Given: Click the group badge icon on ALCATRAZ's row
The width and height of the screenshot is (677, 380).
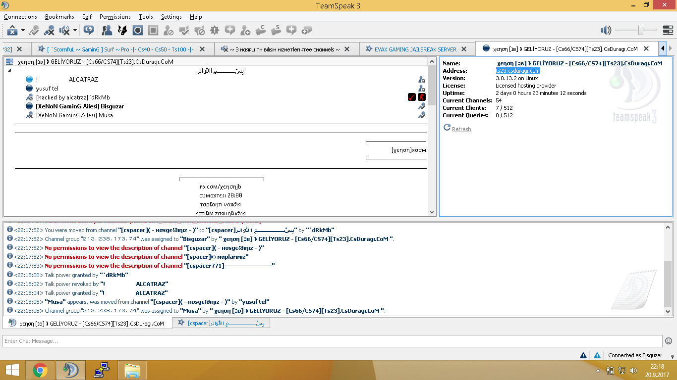Looking at the screenshot, I should [x=421, y=79].
